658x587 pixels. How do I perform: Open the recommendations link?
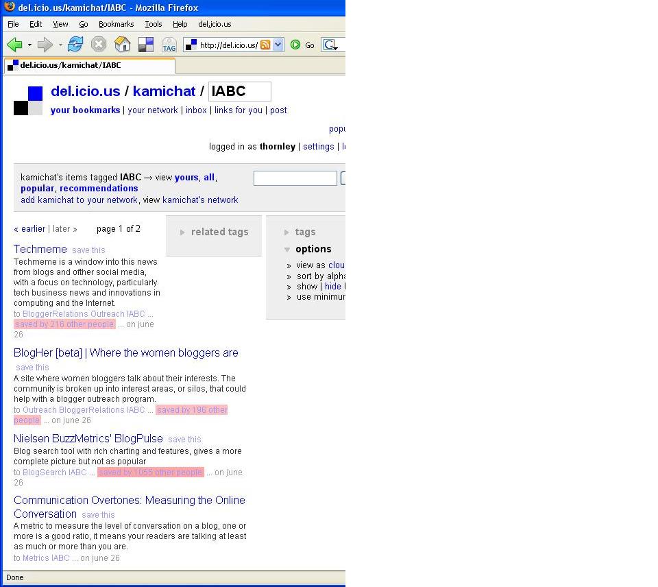point(99,189)
